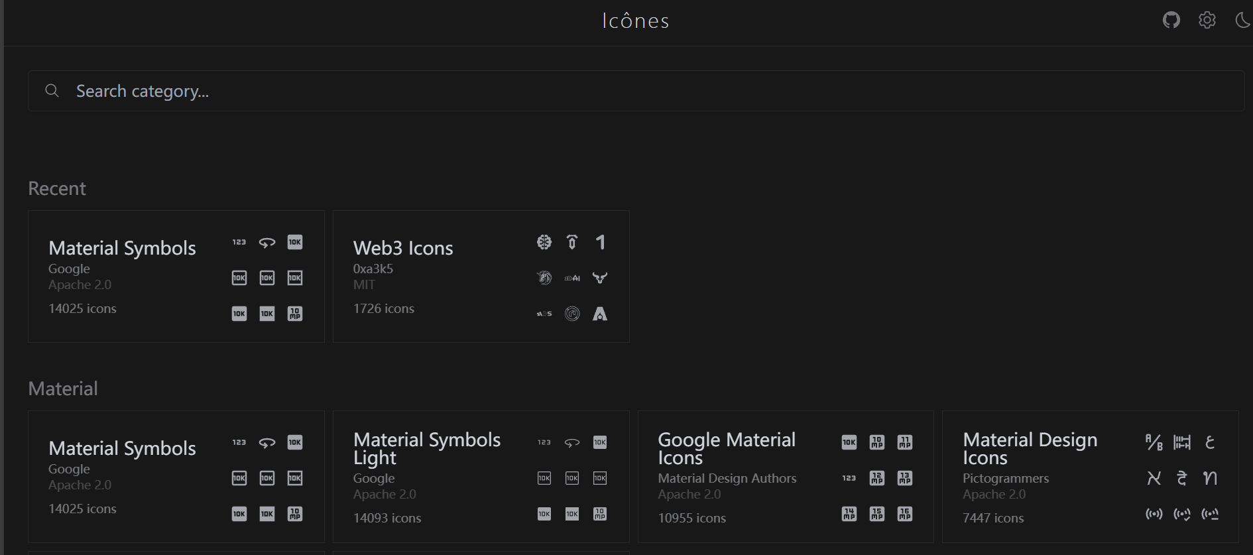Click the 0xa3k5 author text
The width and height of the screenshot is (1253, 555).
373,269
